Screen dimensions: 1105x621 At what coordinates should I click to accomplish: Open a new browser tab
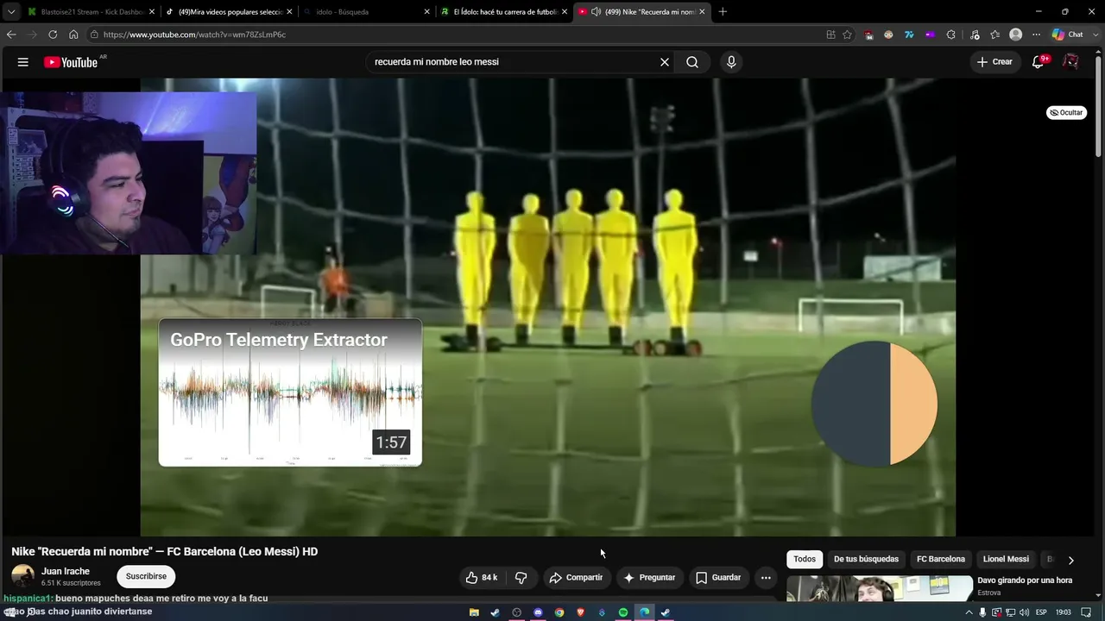click(x=723, y=12)
